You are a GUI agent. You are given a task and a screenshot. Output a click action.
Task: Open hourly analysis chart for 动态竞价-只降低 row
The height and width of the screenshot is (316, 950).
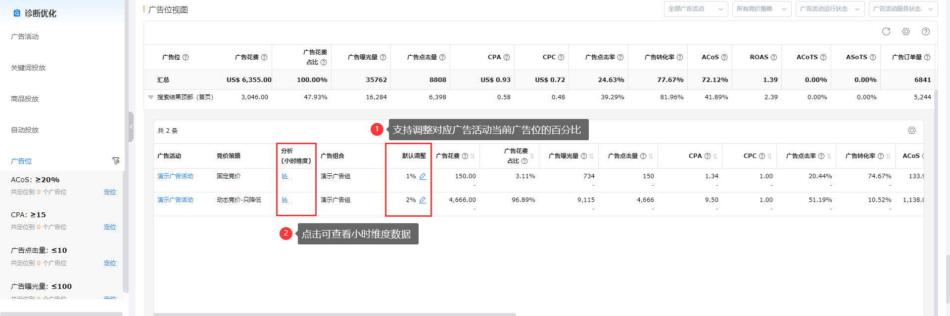(285, 199)
